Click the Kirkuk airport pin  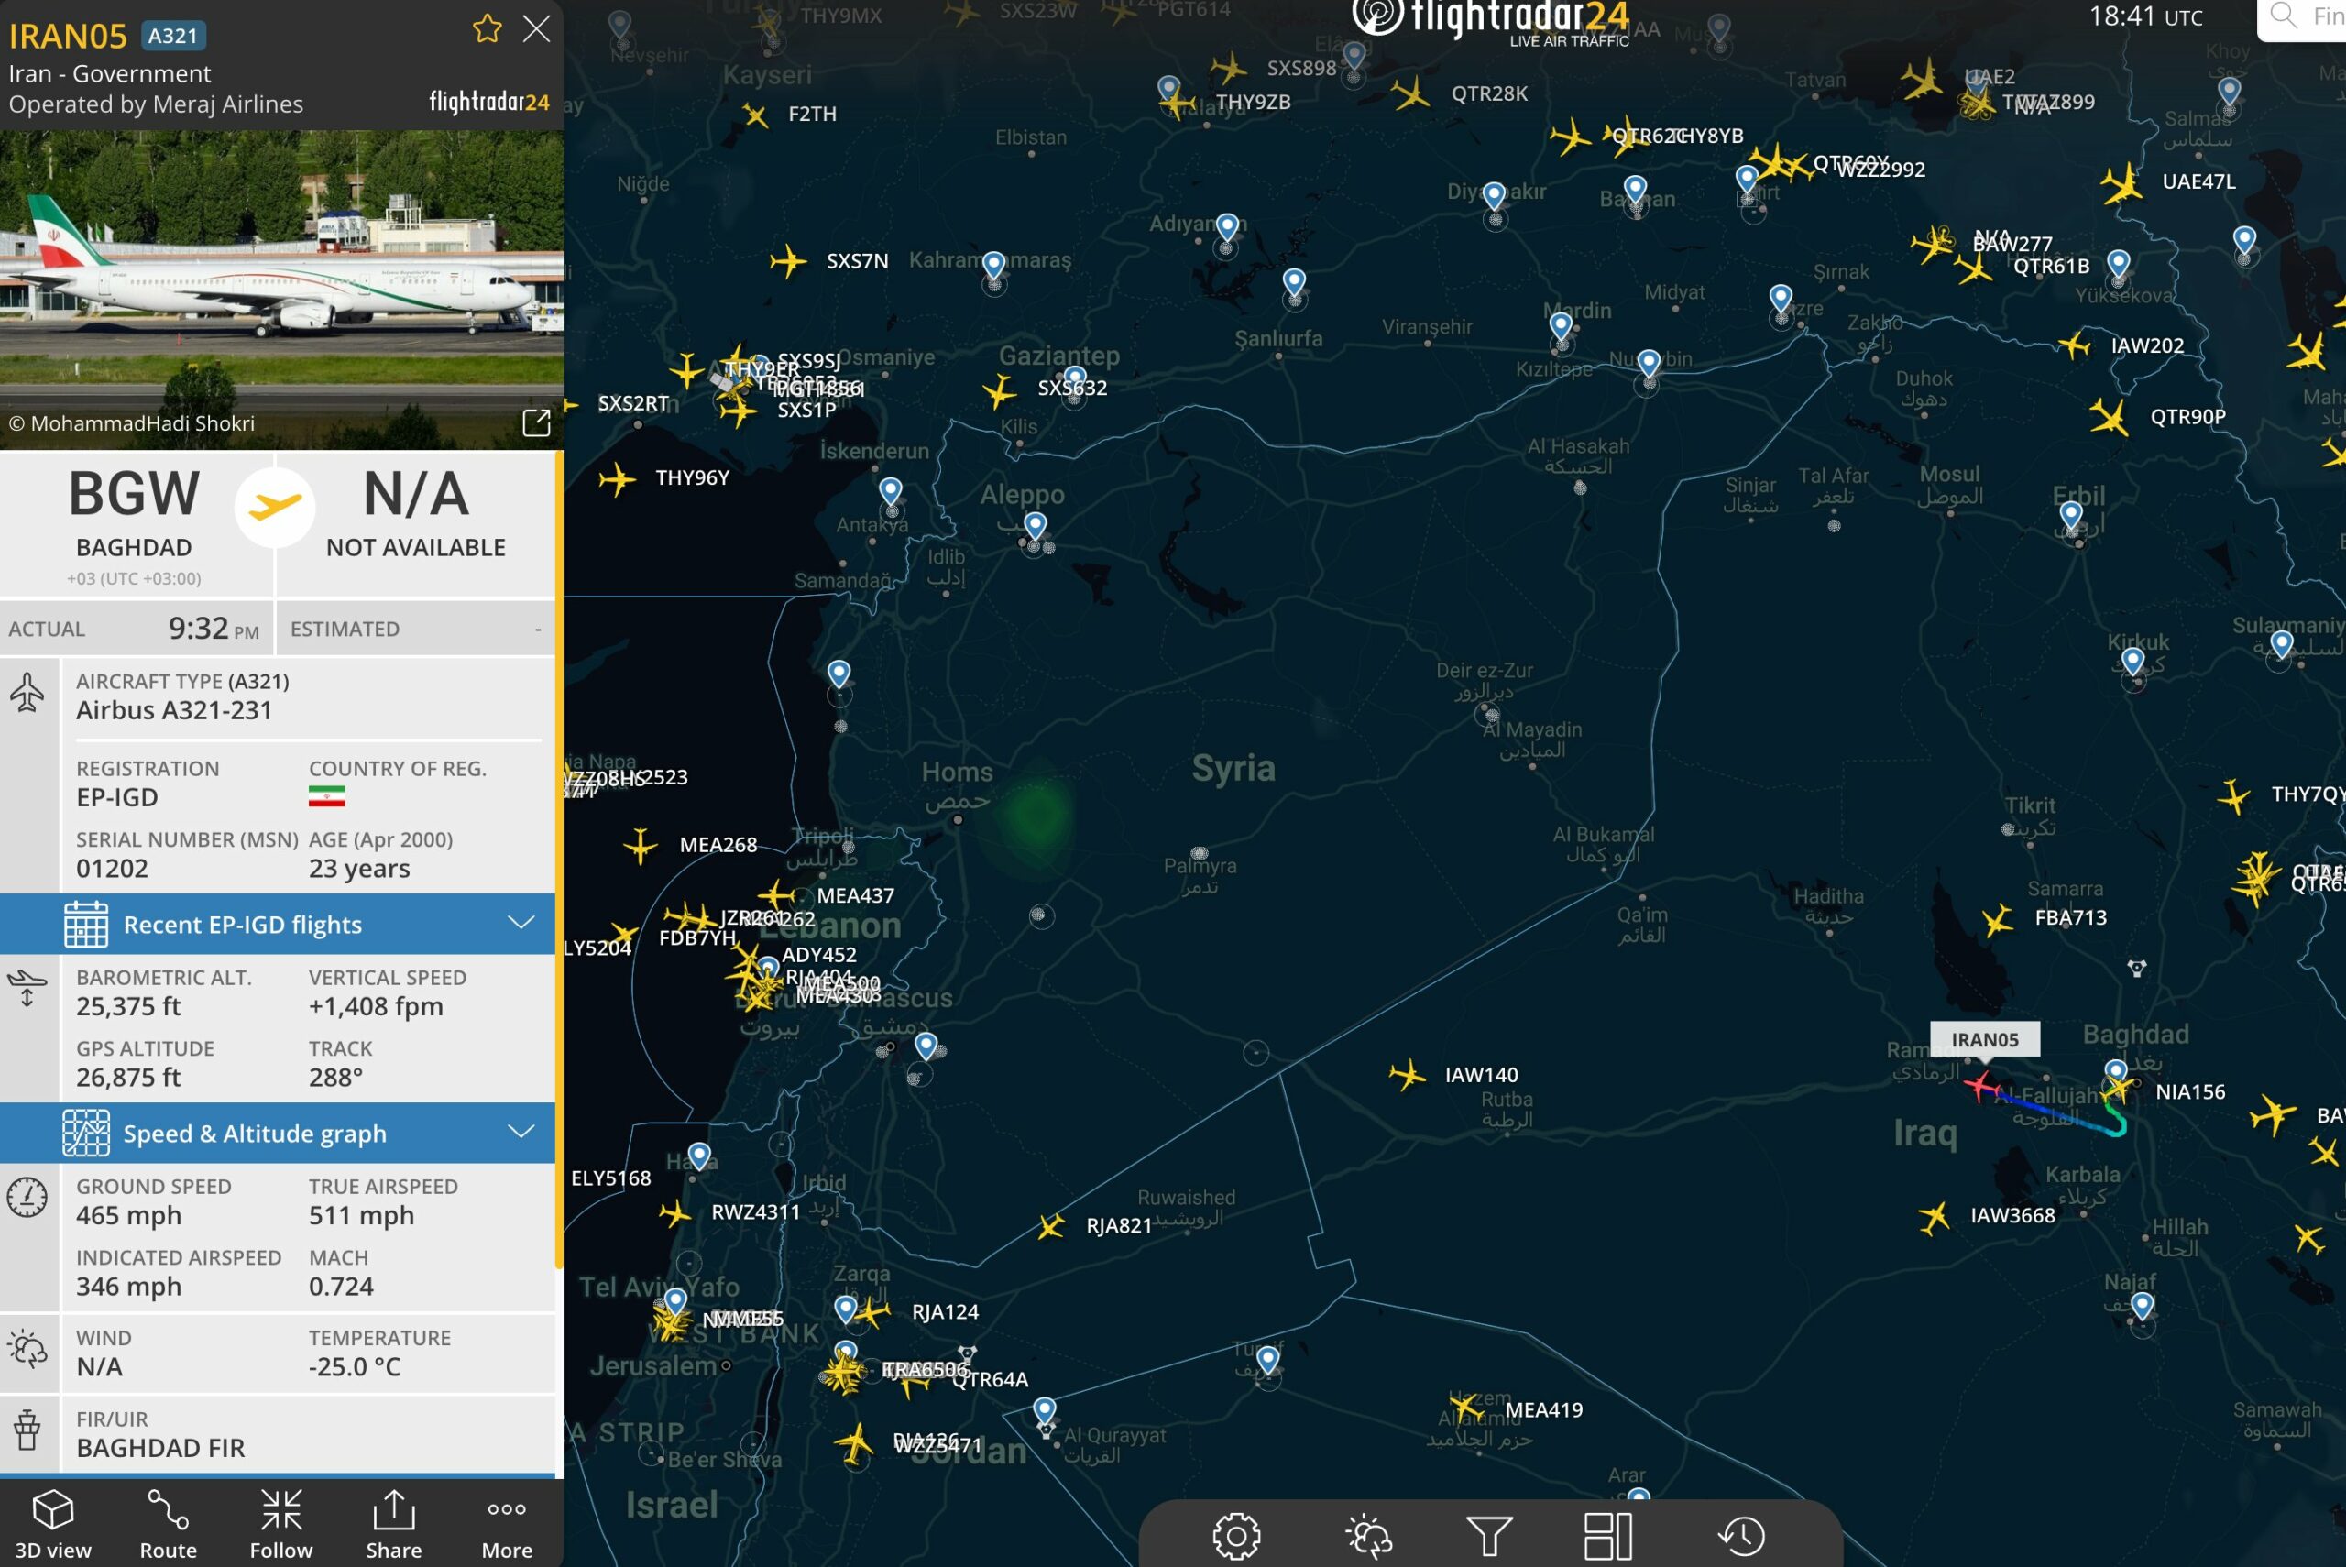pos(2133,662)
